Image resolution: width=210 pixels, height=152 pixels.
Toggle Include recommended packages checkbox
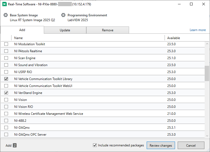(x=95, y=145)
